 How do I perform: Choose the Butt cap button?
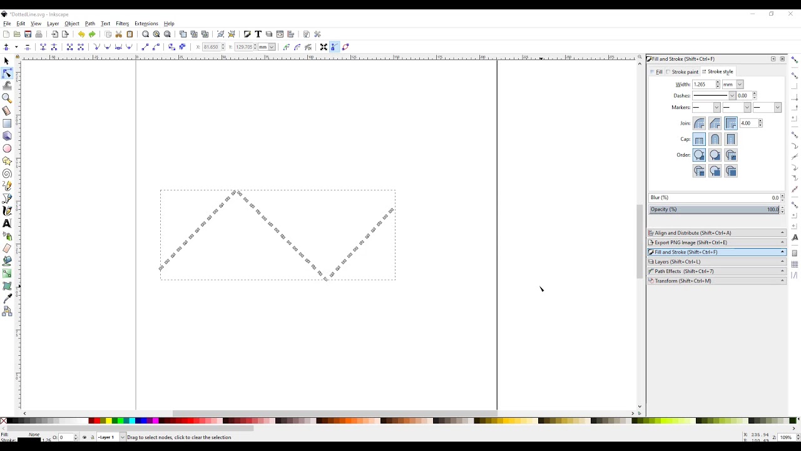699,139
